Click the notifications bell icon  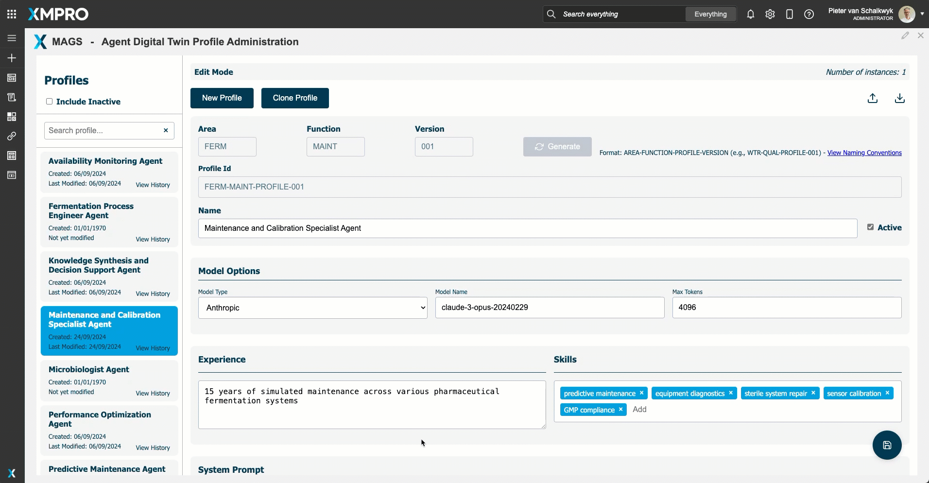750,14
